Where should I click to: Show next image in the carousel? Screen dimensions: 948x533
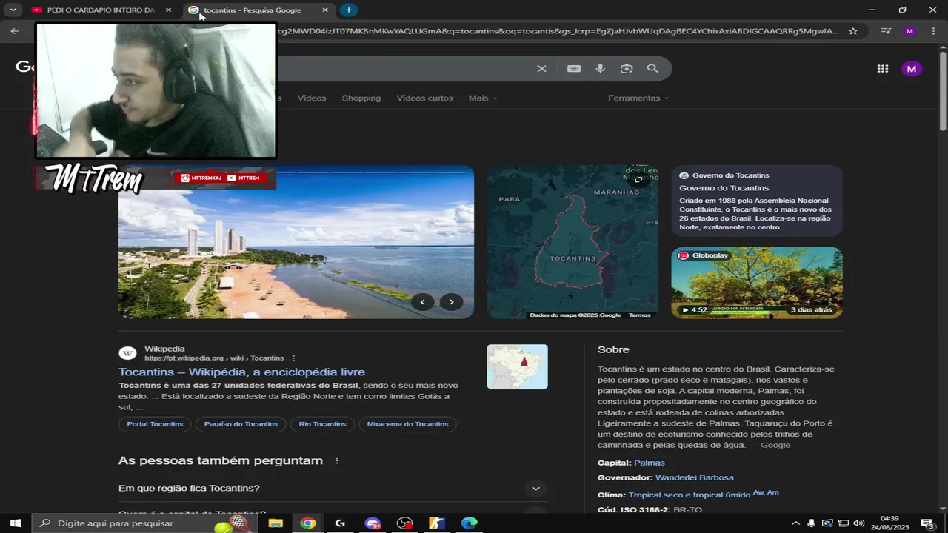pos(451,301)
